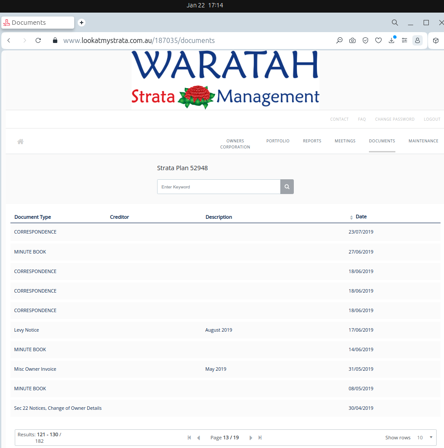
Task: Click the May 2019 description
Action: 216,369
